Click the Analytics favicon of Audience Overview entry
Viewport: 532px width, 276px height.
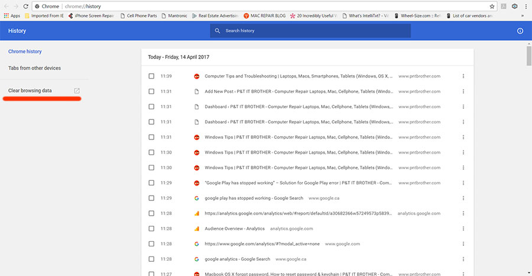pyautogui.click(x=196, y=229)
